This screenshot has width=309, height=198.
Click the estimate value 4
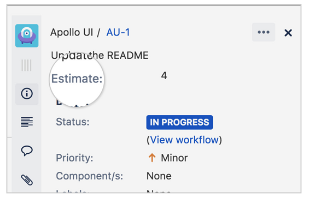click(164, 75)
